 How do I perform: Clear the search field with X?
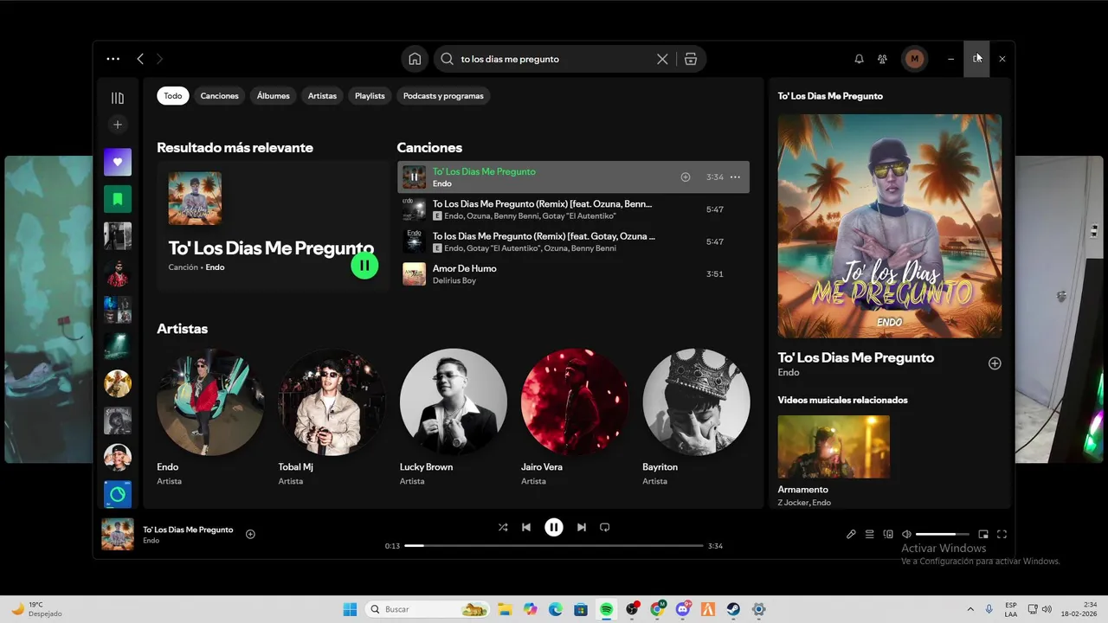point(662,59)
